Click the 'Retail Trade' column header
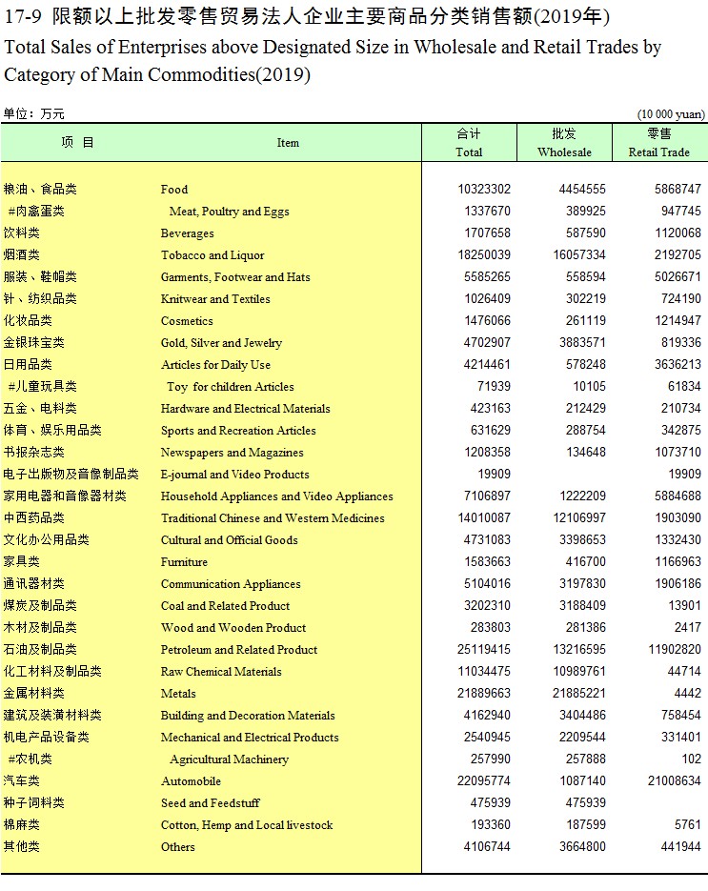708x891 pixels. pos(659,143)
